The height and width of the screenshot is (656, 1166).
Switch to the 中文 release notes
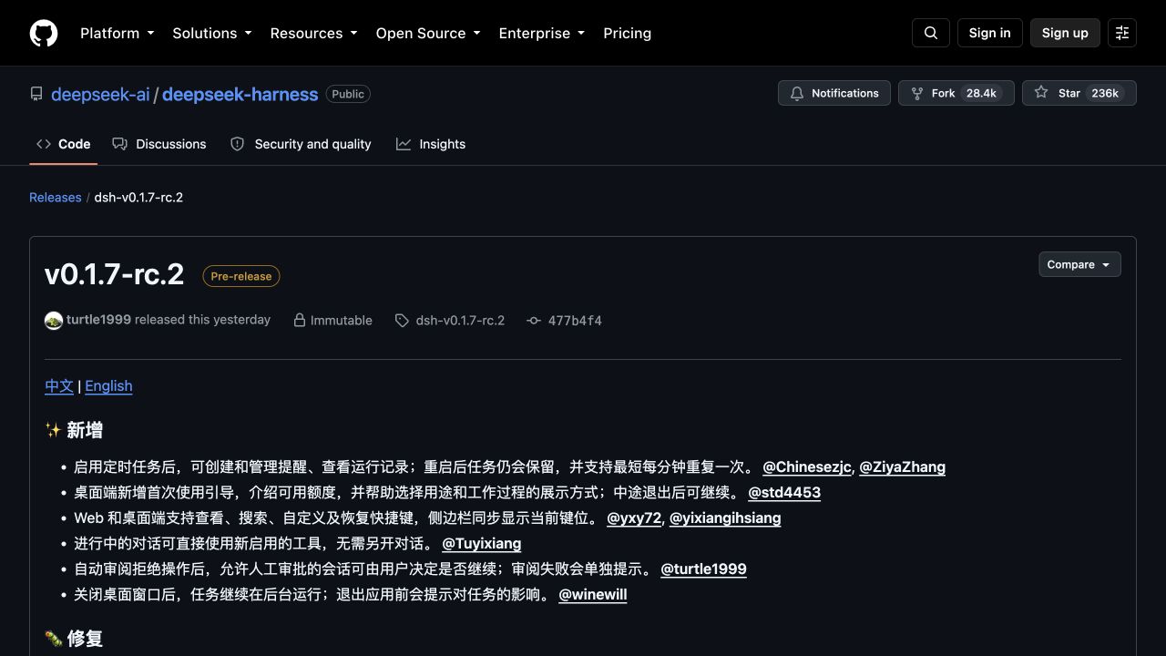[x=59, y=386]
